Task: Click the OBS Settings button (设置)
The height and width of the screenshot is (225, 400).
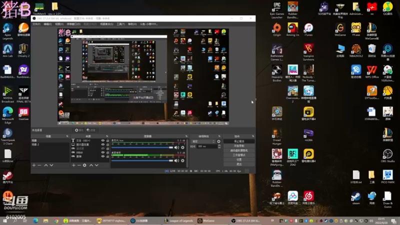Action: click(239, 159)
